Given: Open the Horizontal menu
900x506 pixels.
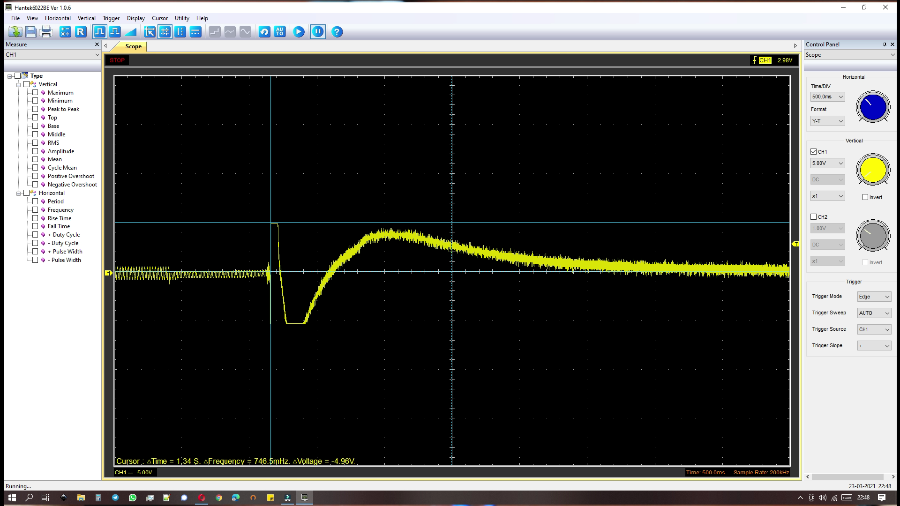Looking at the screenshot, I should pos(58,18).
